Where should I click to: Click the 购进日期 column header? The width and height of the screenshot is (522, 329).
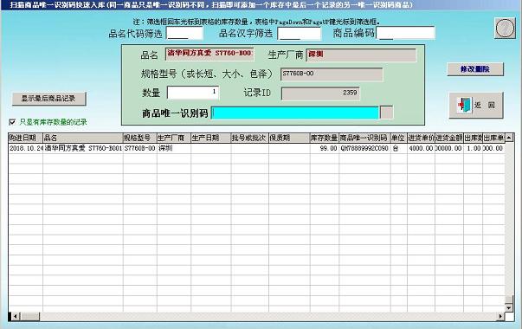tap(26, 138)
